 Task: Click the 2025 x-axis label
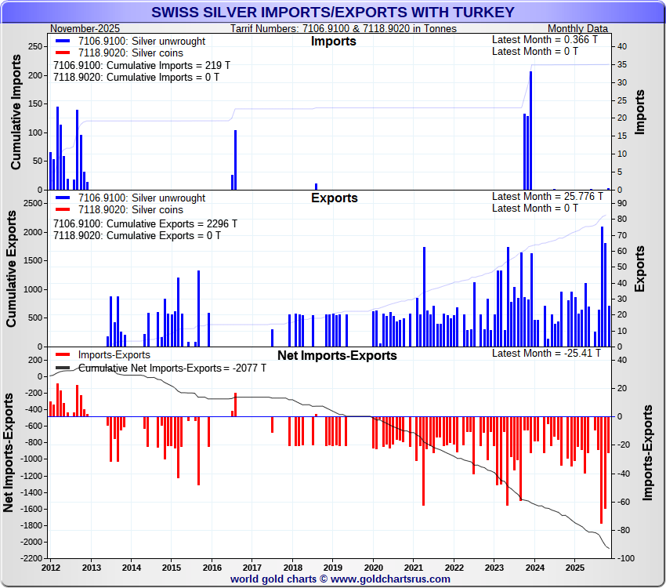574,568
